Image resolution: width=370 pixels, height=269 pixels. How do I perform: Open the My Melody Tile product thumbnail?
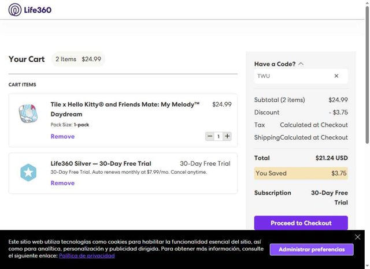click(x=28, y=114)
